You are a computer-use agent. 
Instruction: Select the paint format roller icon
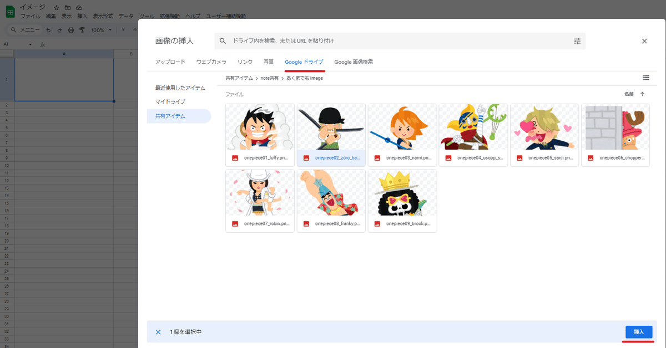(x=82, y=30)
